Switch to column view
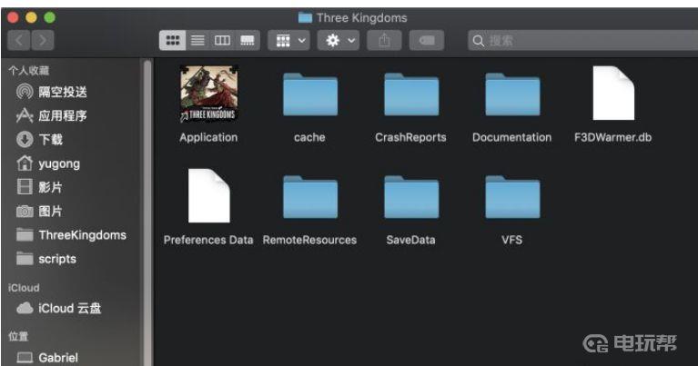 222,41
